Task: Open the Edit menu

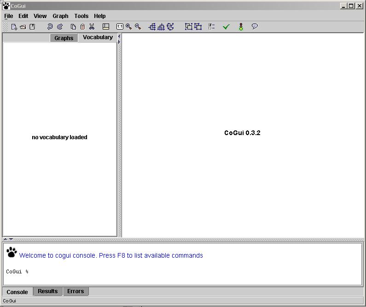Action: pos(23,16)
